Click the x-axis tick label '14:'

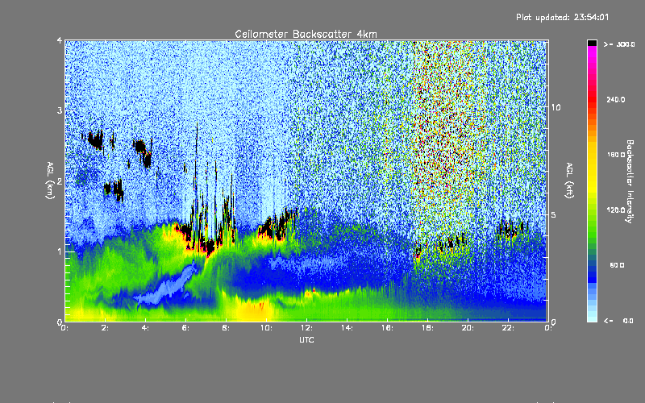[x=347, y=328]
